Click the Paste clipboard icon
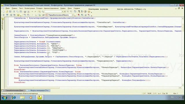 click(x=21, y=12)
